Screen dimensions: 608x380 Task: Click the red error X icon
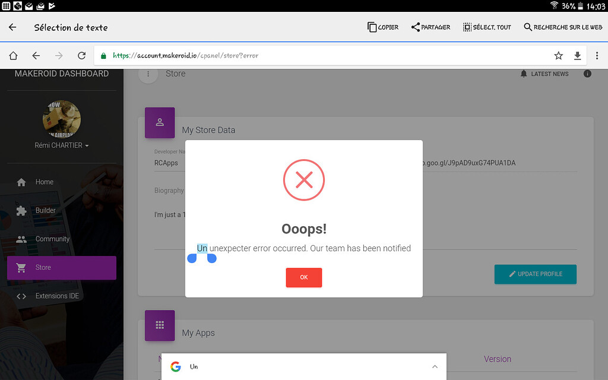[x=304, y=180]
